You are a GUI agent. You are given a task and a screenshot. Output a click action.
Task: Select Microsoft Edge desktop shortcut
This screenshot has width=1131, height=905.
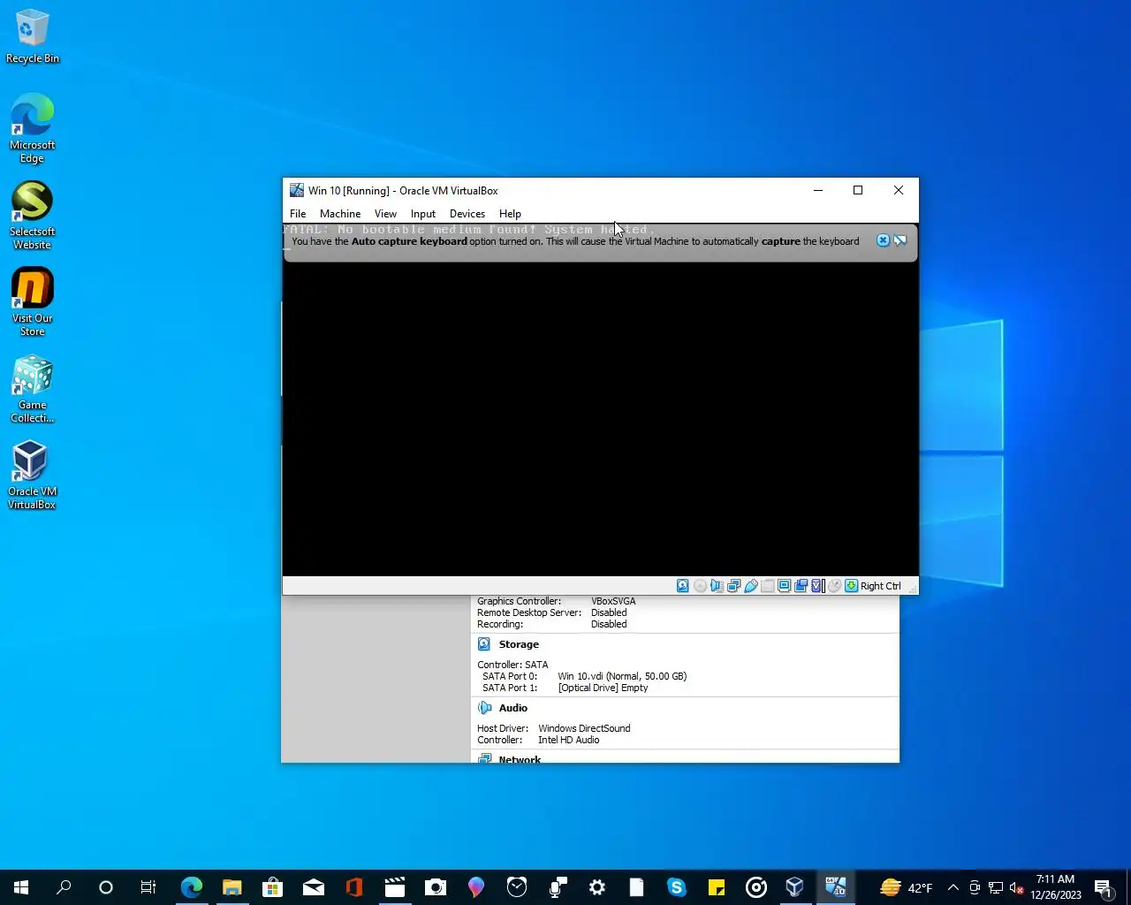(33, 128)
